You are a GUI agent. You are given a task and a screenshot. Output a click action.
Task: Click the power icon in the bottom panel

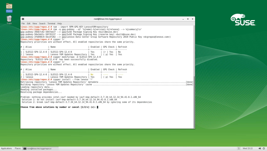pos(264,148)
